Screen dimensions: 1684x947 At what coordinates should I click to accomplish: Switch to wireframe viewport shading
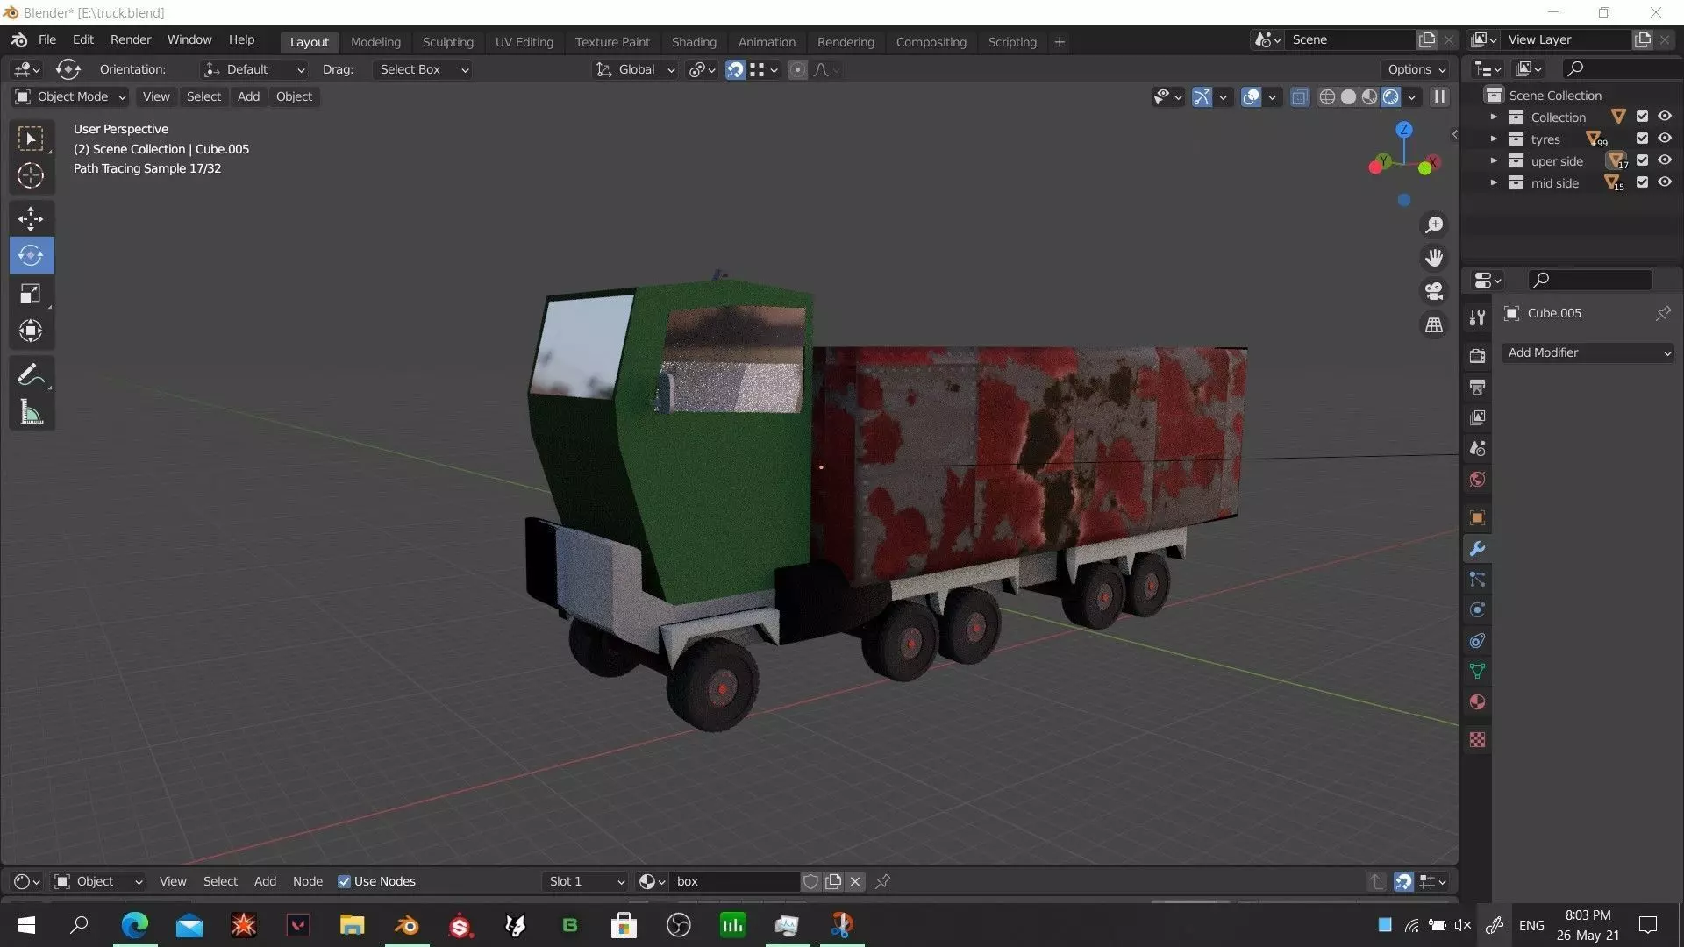click(x=1328, y=96)
